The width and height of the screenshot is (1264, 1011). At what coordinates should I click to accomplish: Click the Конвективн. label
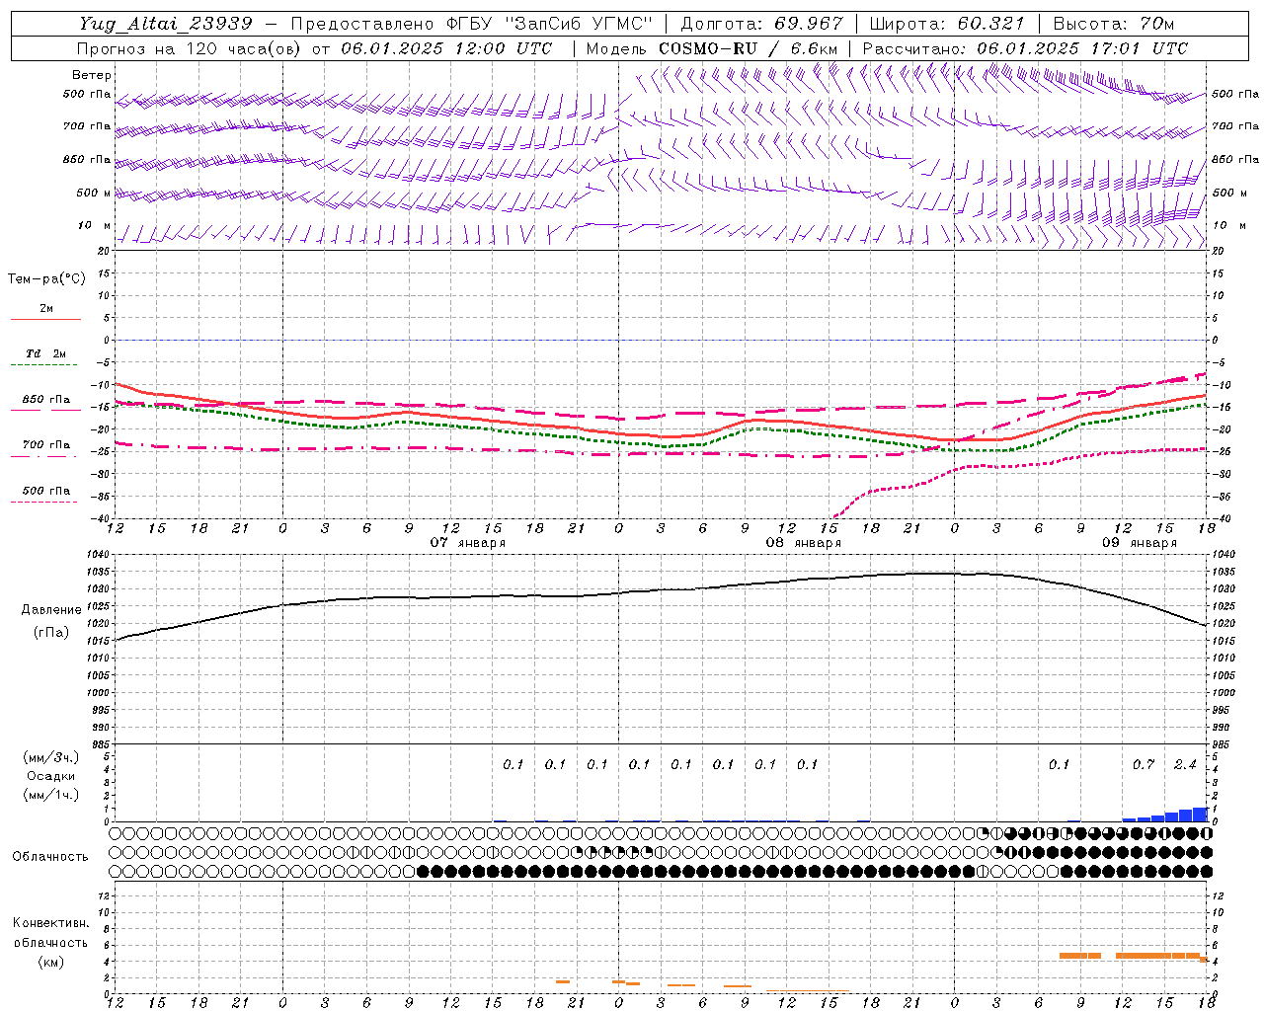click(50, 923)
